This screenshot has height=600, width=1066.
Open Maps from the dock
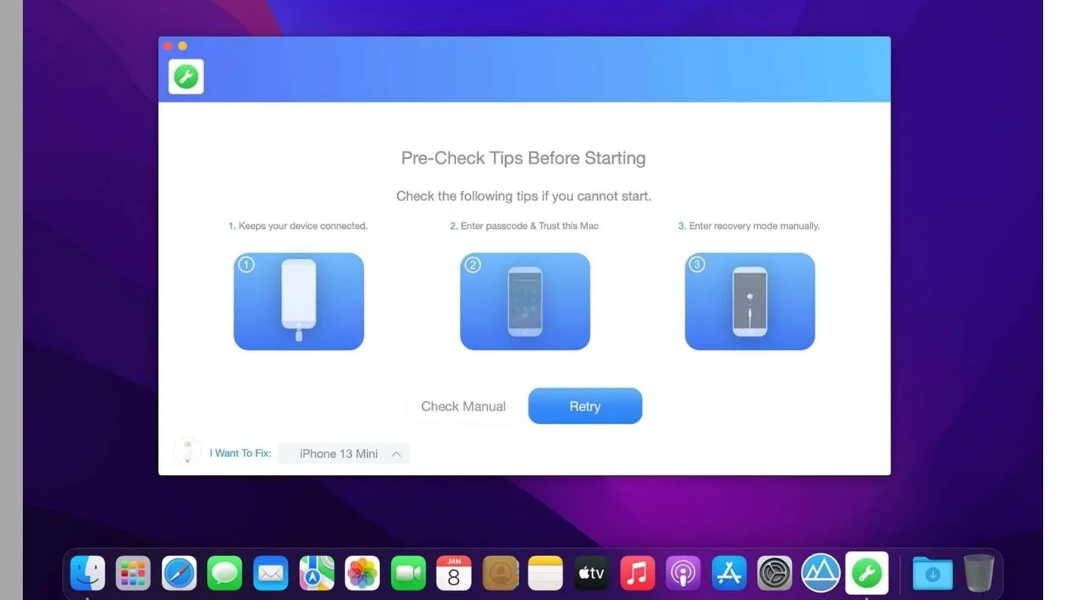pyautogui.click(x=317, y=573)
